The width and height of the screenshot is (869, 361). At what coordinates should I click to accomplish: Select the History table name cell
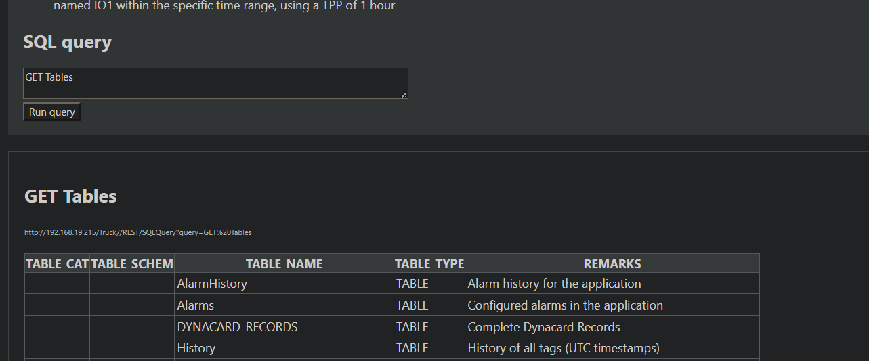(x=196, y=348)
